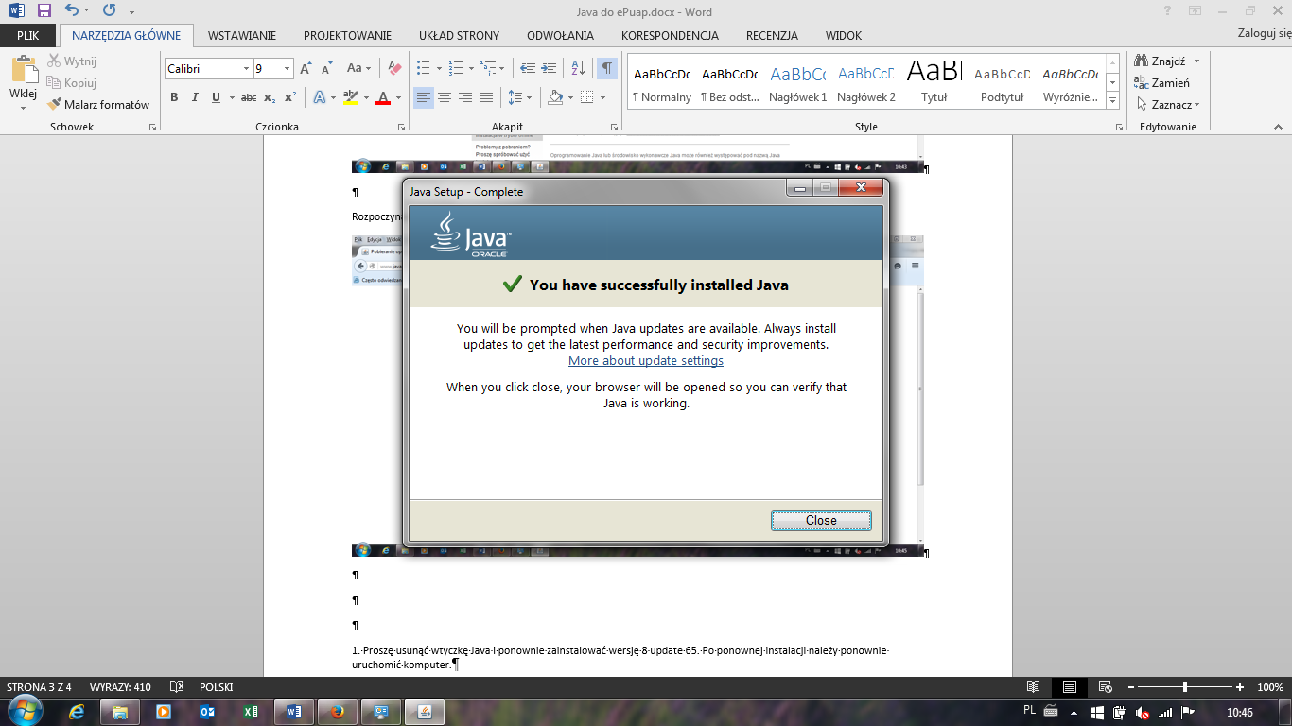The height and width of the screenshot is (726, 1292).
Task: Open the borders dropdown arrow
Action: (x=603, y=97)
